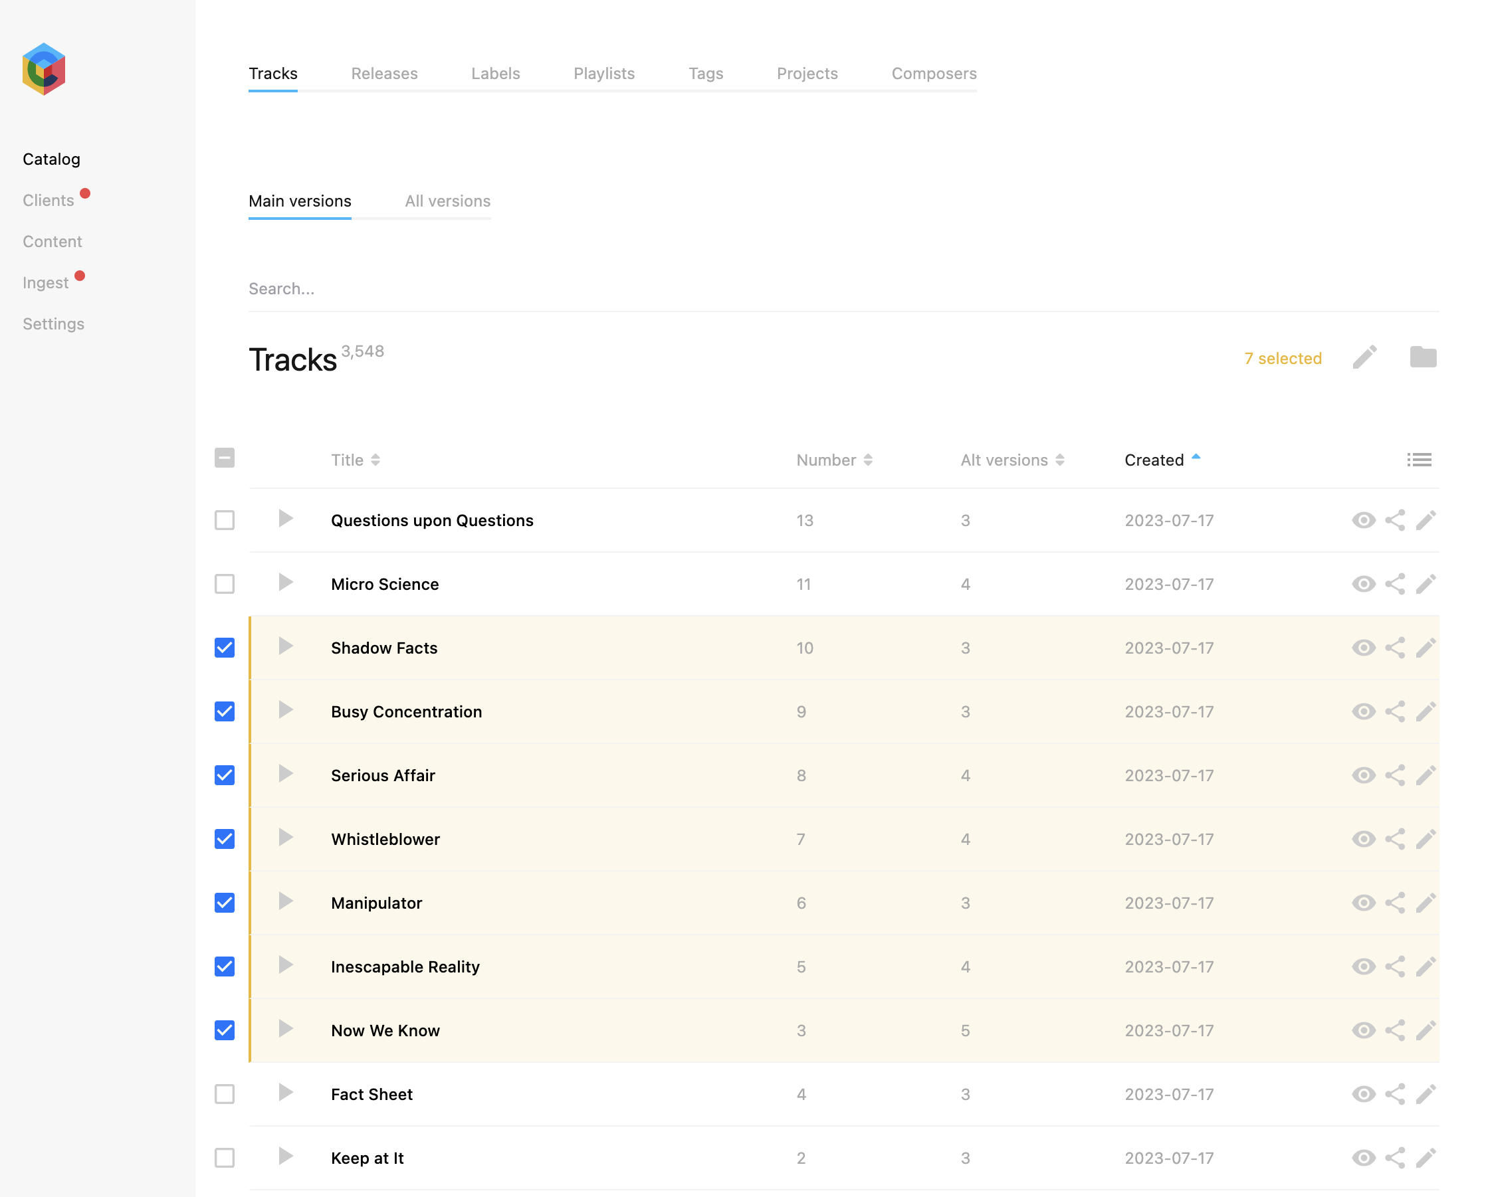Toggle visibility of Questions upon Questions
This screenshot has width=1486, height=1197.
1363,520
